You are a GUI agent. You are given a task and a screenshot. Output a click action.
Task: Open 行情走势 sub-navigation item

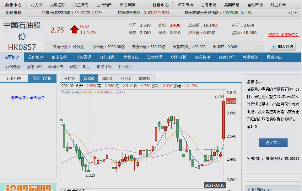13,67
